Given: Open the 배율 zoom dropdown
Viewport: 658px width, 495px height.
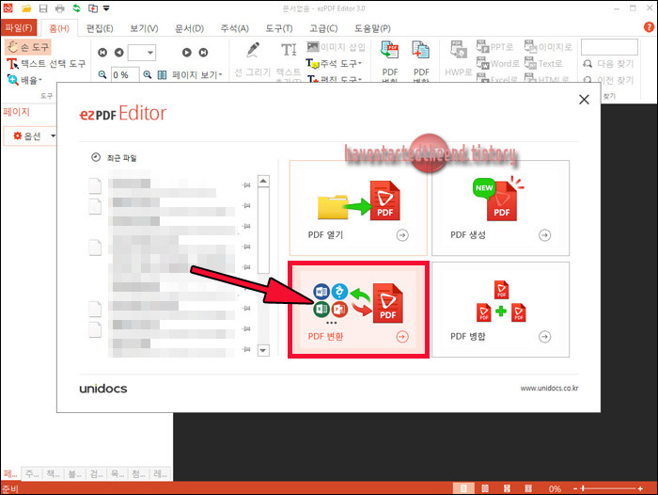Looking at the screenshot, I should pos(25,80).
